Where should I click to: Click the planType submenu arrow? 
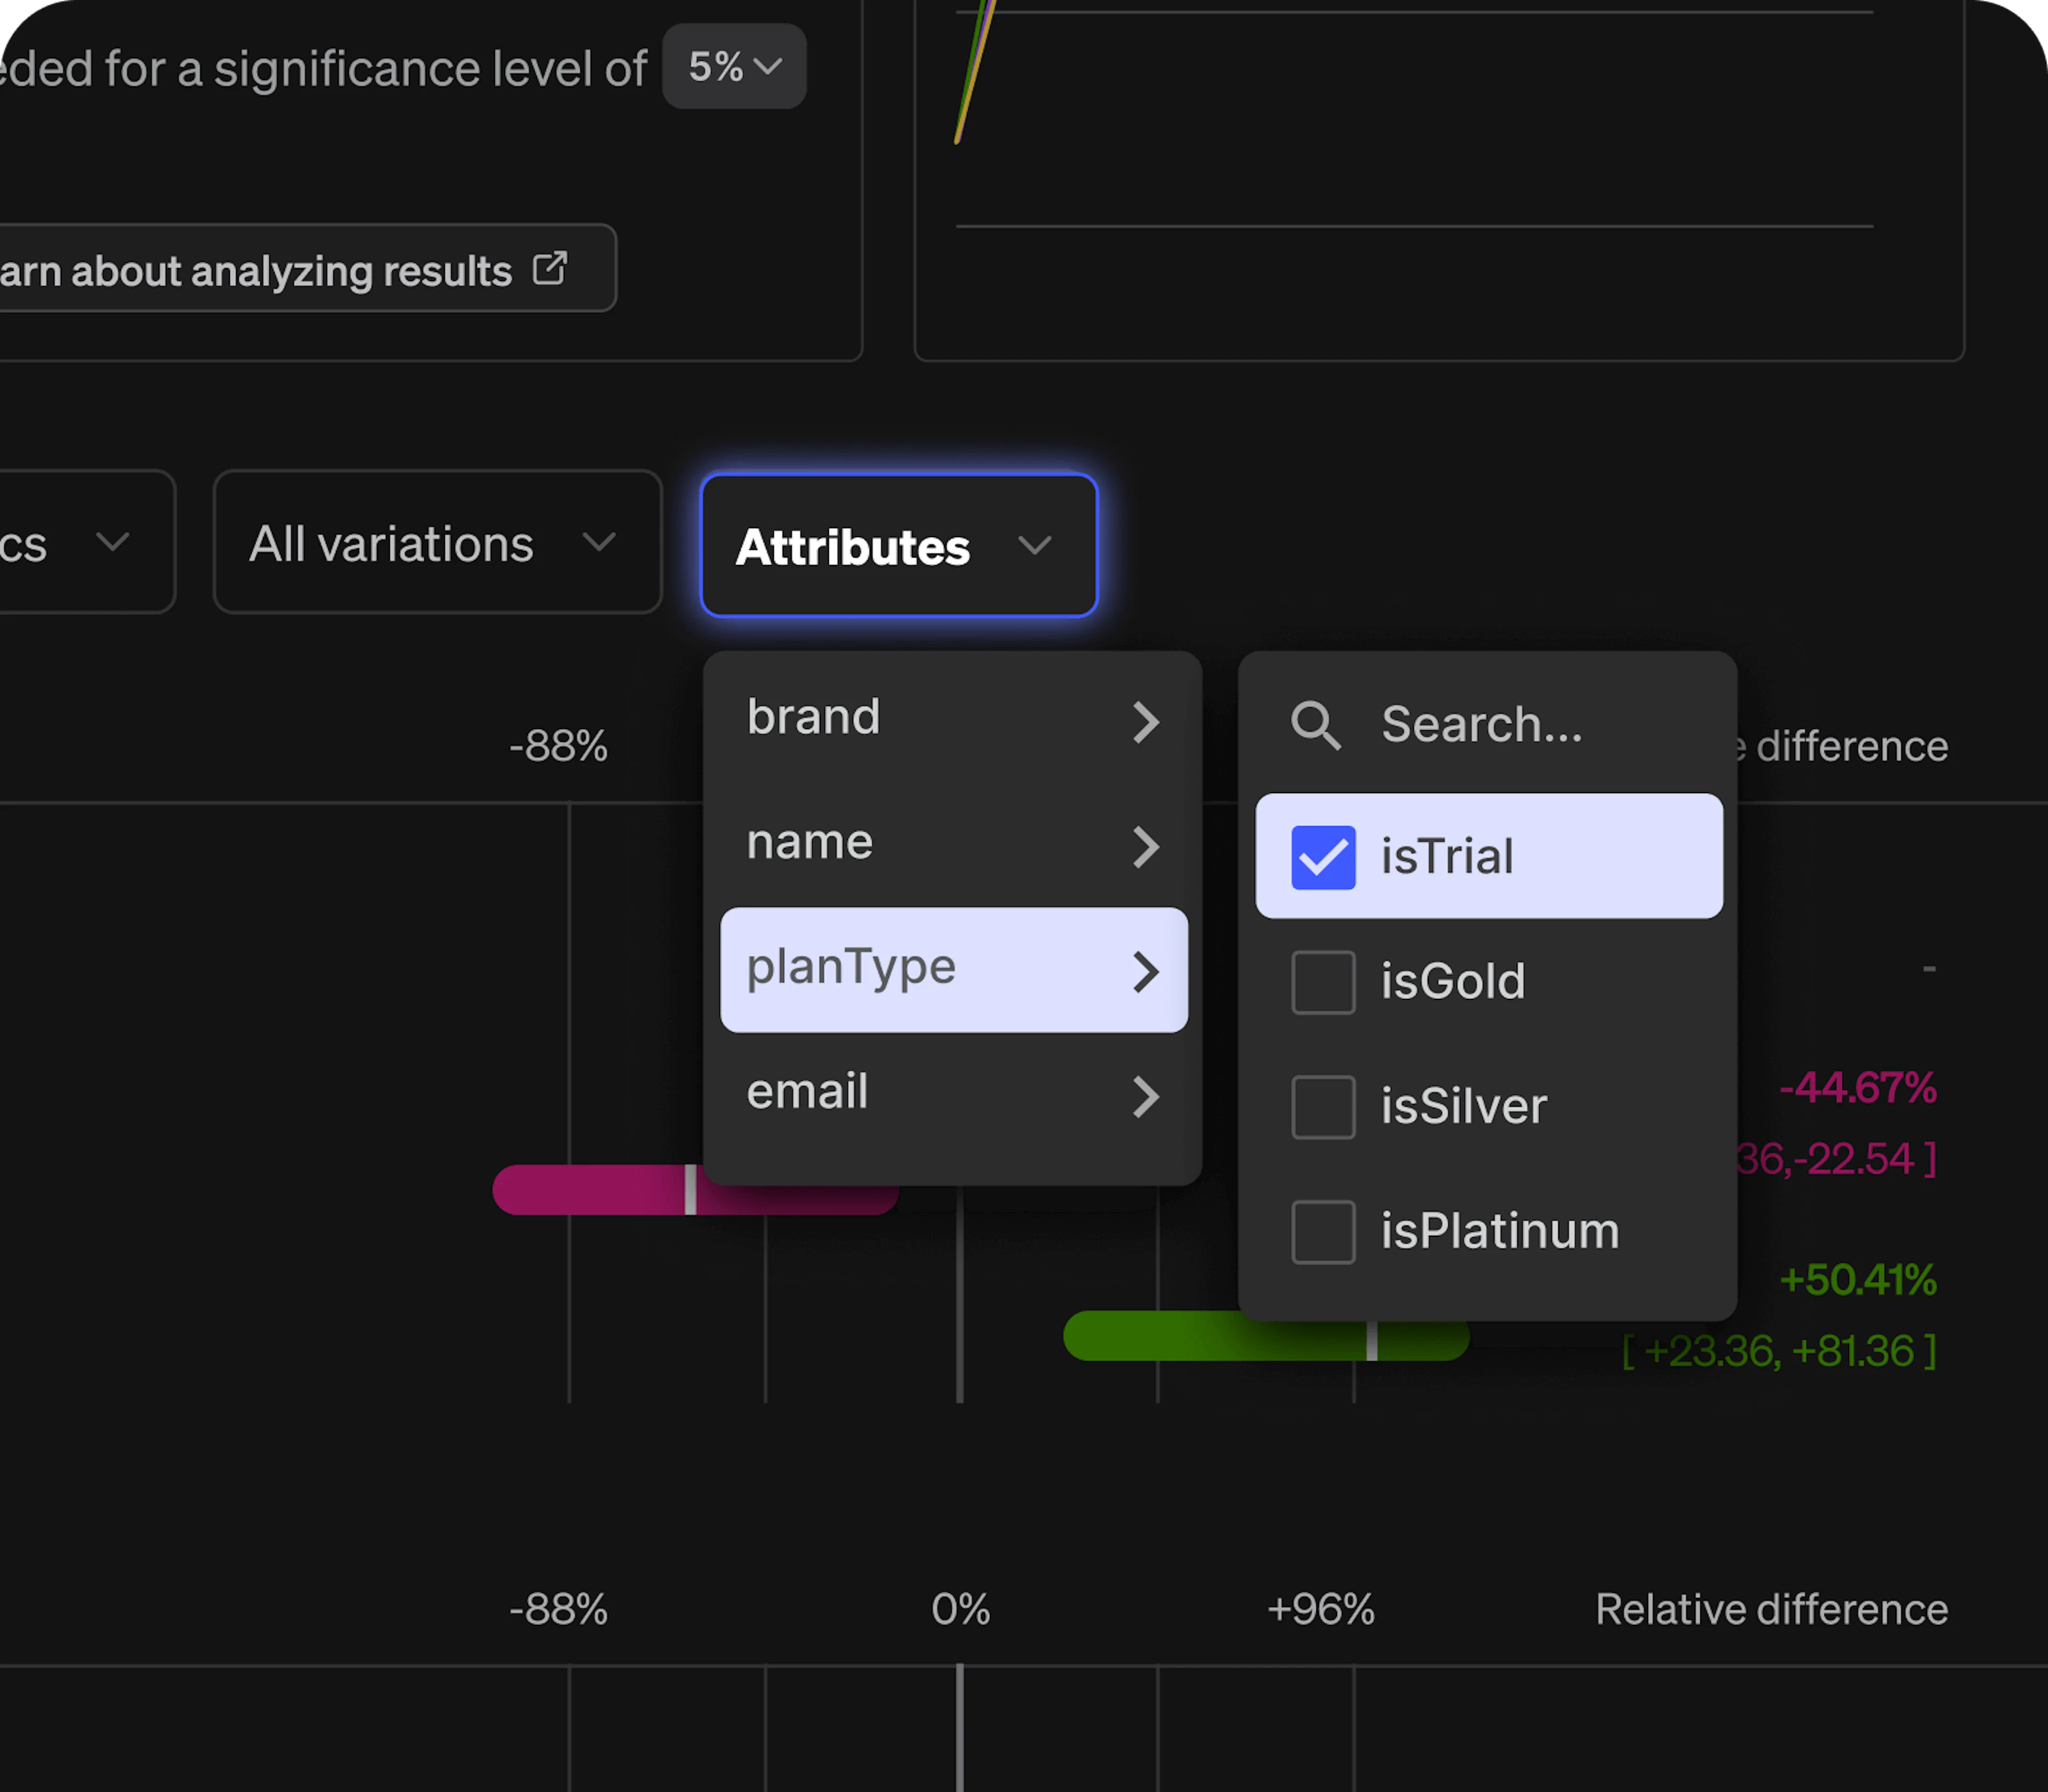[x=1146, y=971]
